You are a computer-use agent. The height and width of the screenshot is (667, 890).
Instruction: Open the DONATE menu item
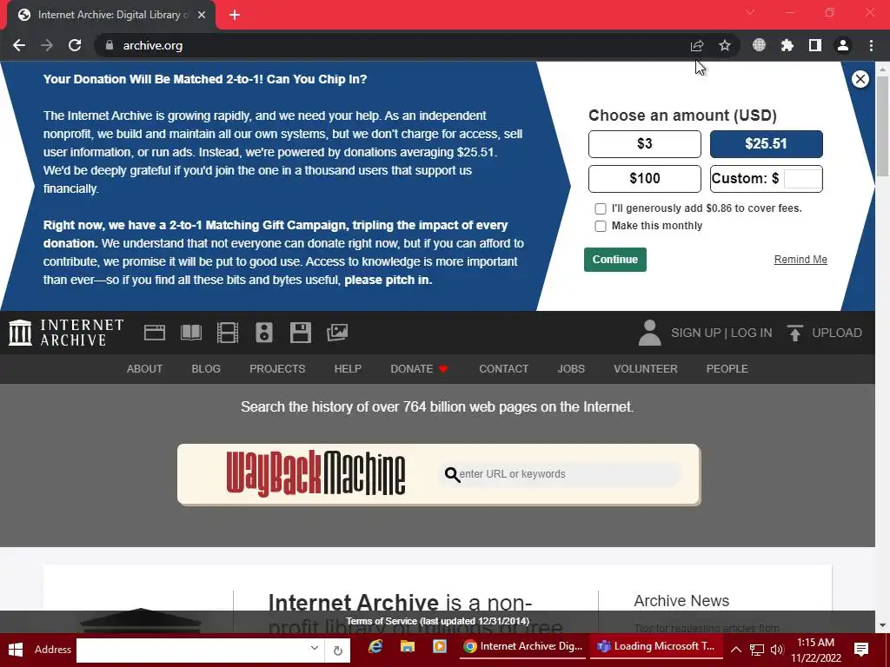coord(419,368)
